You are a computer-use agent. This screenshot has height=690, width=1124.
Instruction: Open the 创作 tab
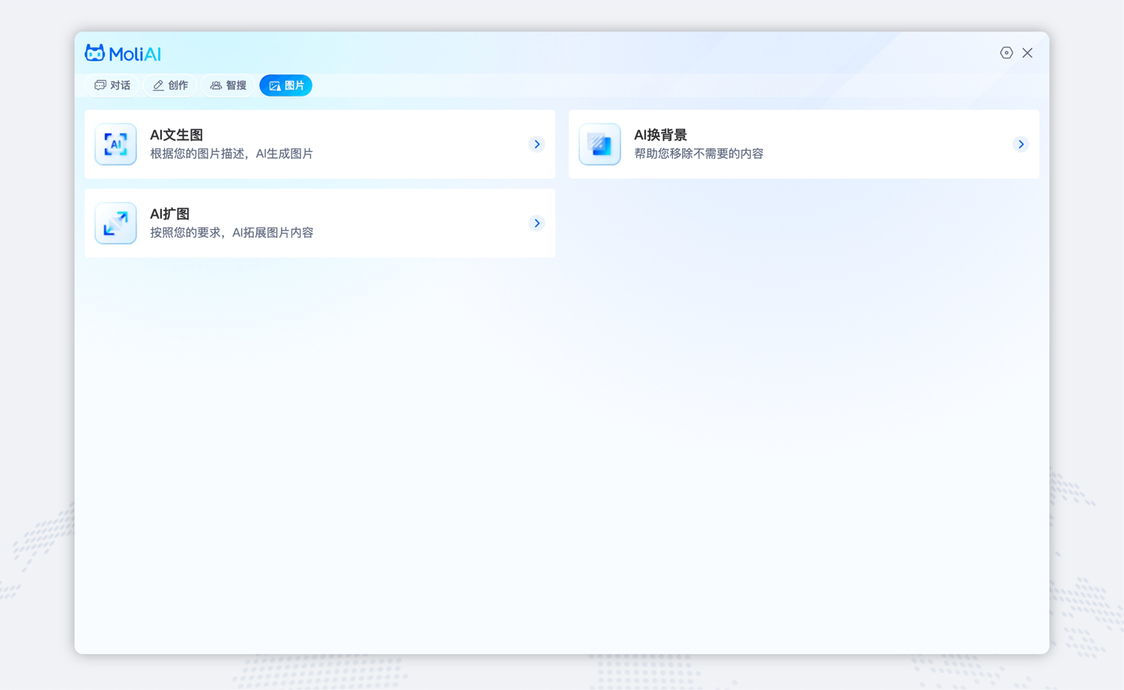(170, 85)
